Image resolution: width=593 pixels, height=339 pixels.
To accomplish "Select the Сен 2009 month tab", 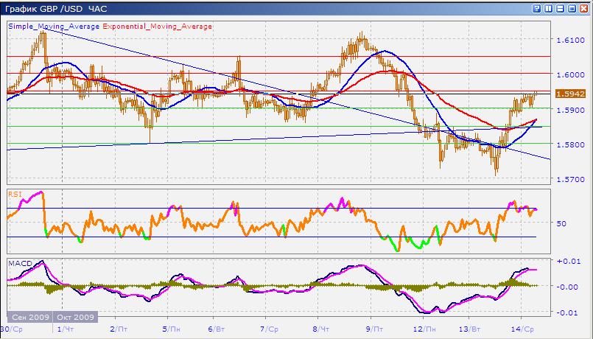I will [x=30, y=317].
